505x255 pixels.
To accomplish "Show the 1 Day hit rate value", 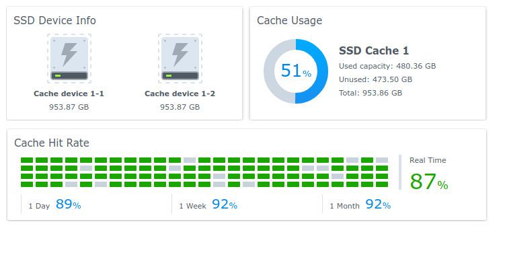I will [69, 205].
